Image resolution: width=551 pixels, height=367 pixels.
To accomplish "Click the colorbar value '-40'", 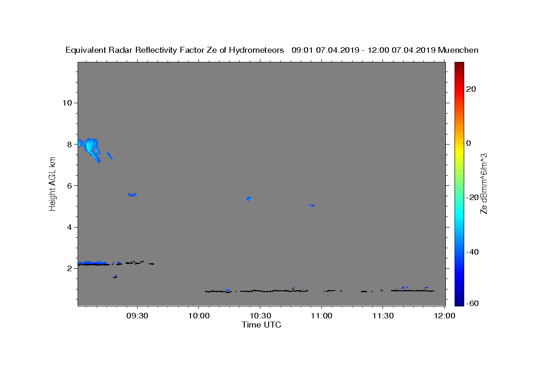I will [473, 251].
